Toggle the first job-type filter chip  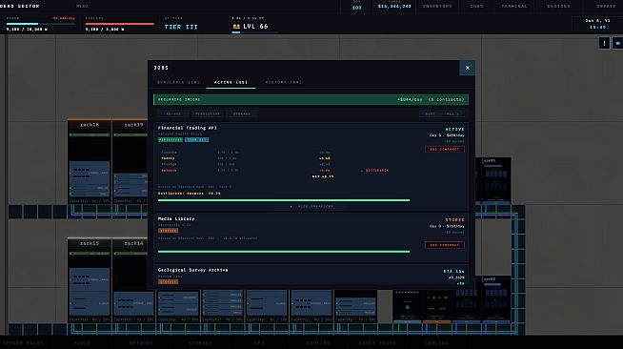(x=173, y=113)
